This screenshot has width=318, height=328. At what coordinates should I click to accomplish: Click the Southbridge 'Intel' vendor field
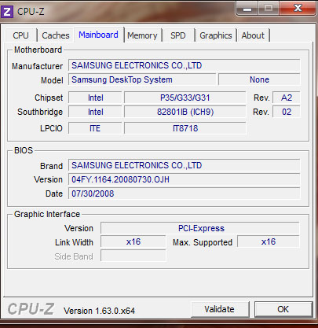[95, 112]
